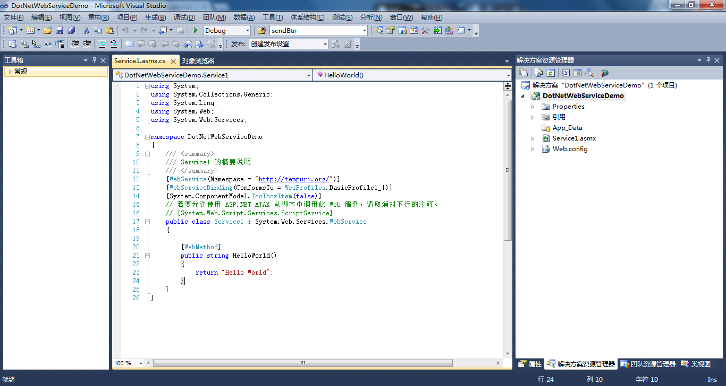
Task: Click the Display Quick Info icon
Action: click(x=36, y=44)
